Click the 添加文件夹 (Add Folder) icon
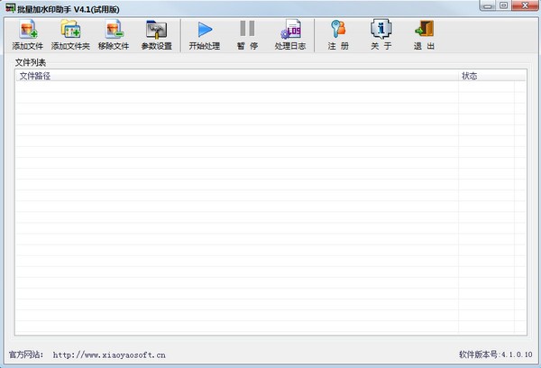 pyautogui.click(x=70, y=33)
